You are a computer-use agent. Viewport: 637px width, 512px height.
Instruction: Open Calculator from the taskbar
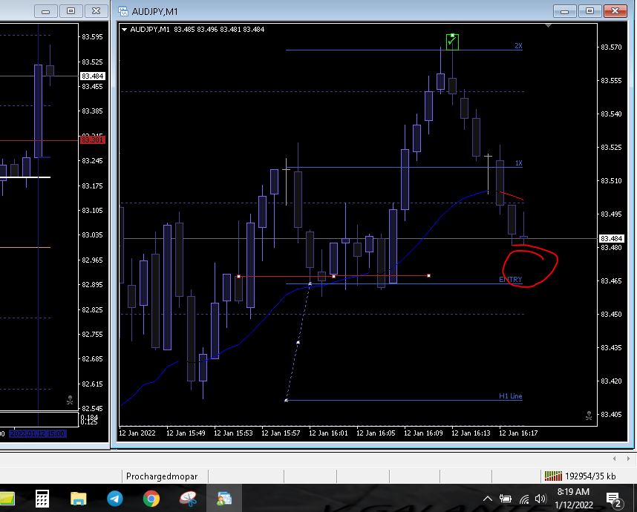pyautogui.click(x=42, y=499)
